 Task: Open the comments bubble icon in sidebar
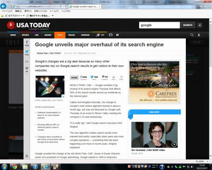27,68
